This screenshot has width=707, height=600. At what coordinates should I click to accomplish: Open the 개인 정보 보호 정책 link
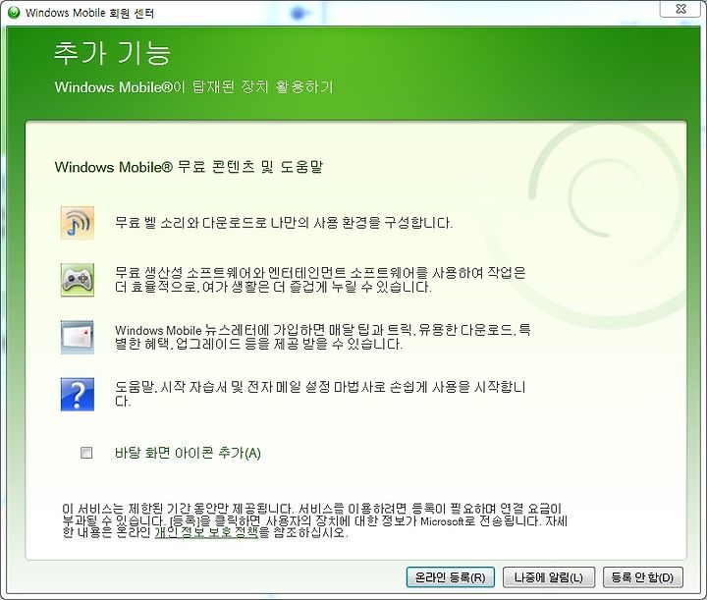(206, 532)
